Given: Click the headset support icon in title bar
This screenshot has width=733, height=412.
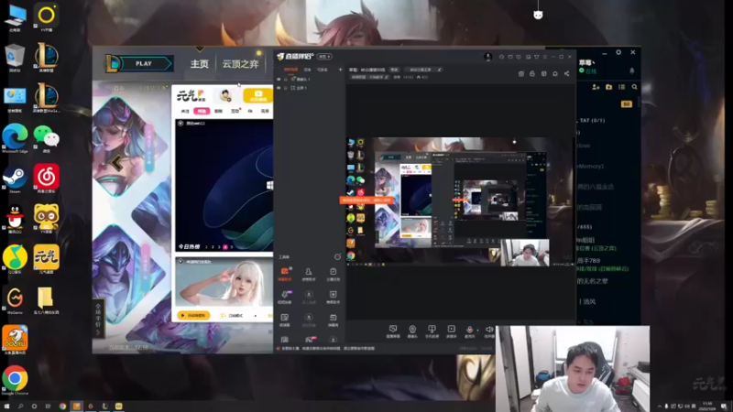Looking at the screenshot, I should 501,57.
